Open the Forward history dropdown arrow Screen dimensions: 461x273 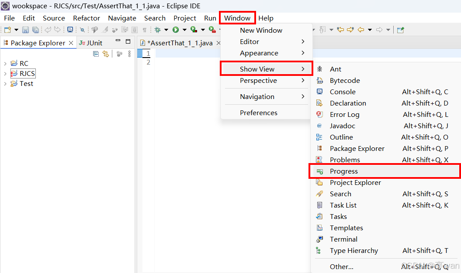tap(388, 30)
